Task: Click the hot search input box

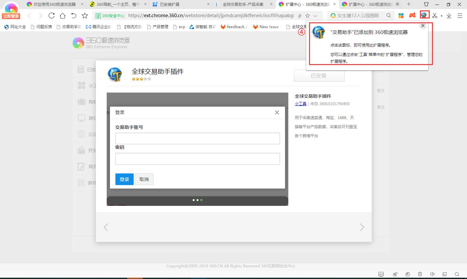Action: point(358,16)
